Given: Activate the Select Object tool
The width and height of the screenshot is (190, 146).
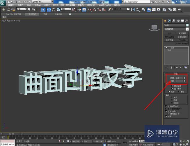Looking at the screenshot, I should click(29, 9).
